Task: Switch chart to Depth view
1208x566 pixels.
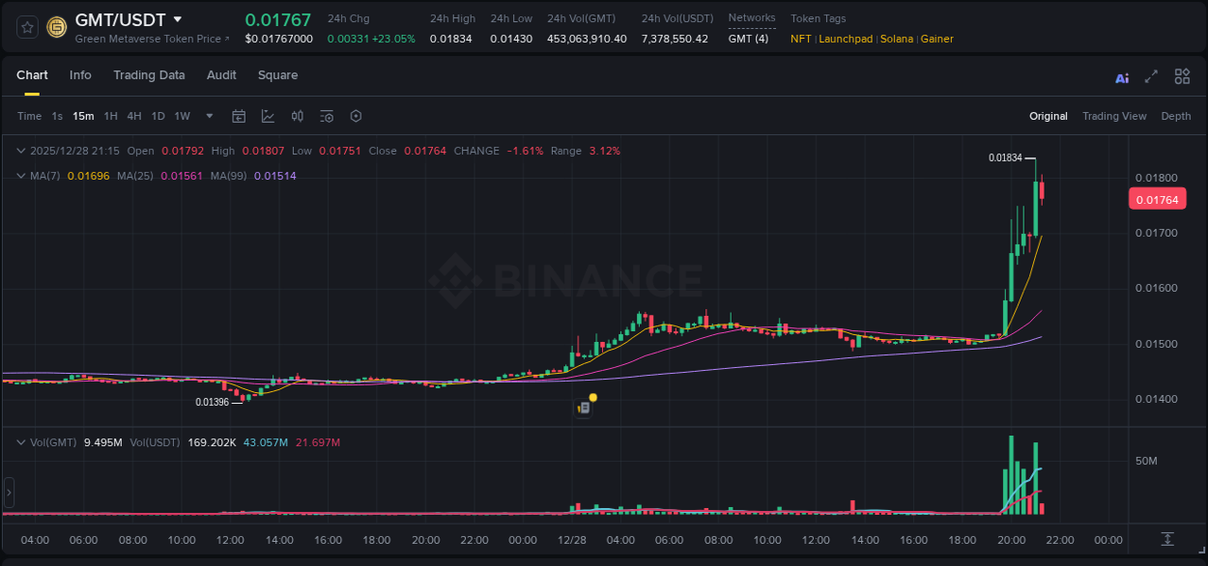Action: click(1176, 116)
